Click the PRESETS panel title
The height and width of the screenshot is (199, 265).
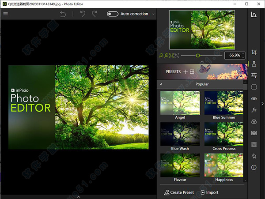pyautogui.click(x=173, y=72)
